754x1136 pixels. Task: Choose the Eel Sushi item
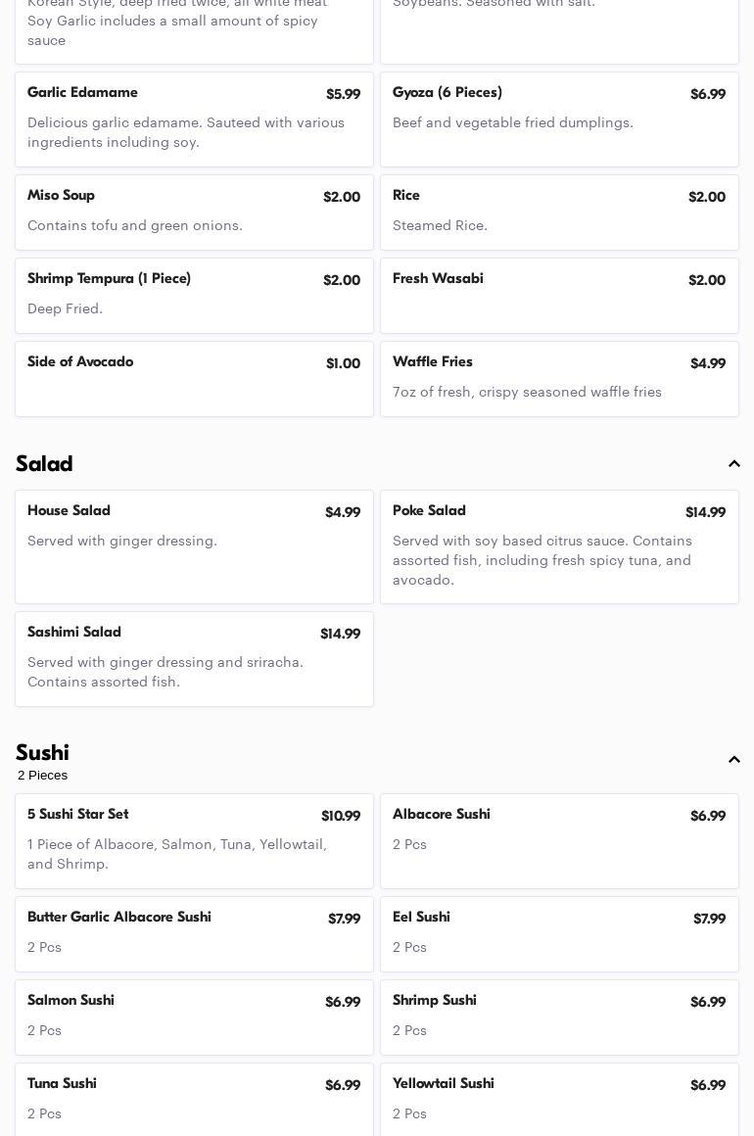[559, 934]
